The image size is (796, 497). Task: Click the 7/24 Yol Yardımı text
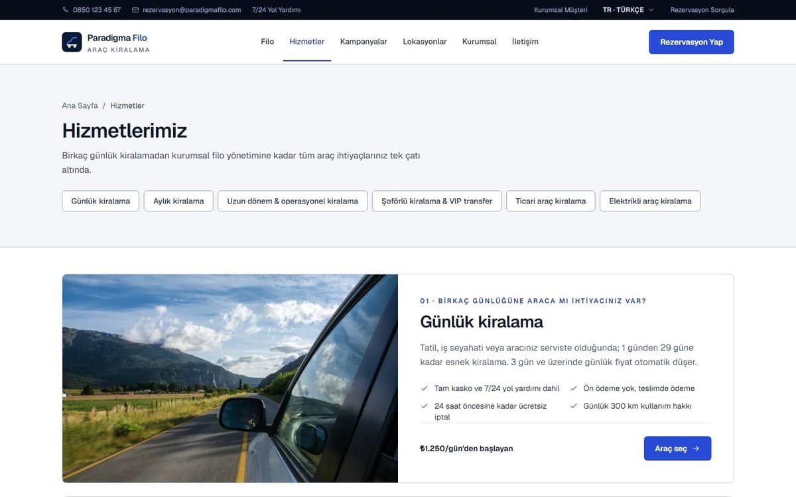point(277,10)
